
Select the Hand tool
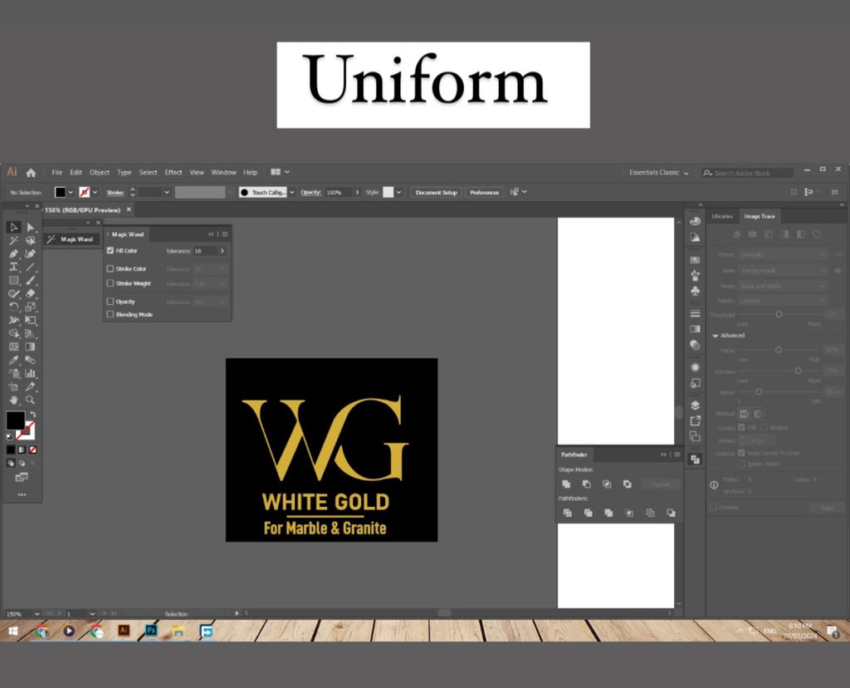(x=13, y=400)
